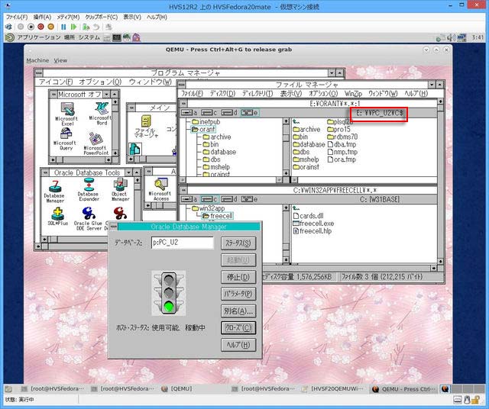Click the black square Turn Off toolbar icon

pyautogui.click(x=31, y=27)
